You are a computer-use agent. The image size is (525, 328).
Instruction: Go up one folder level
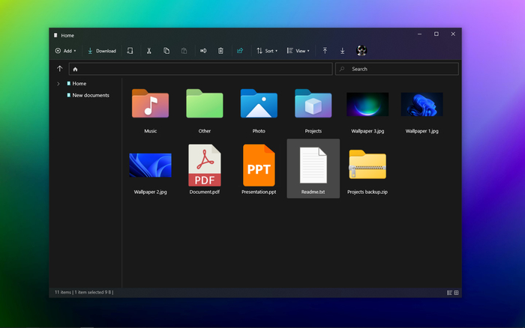point(59,69)
